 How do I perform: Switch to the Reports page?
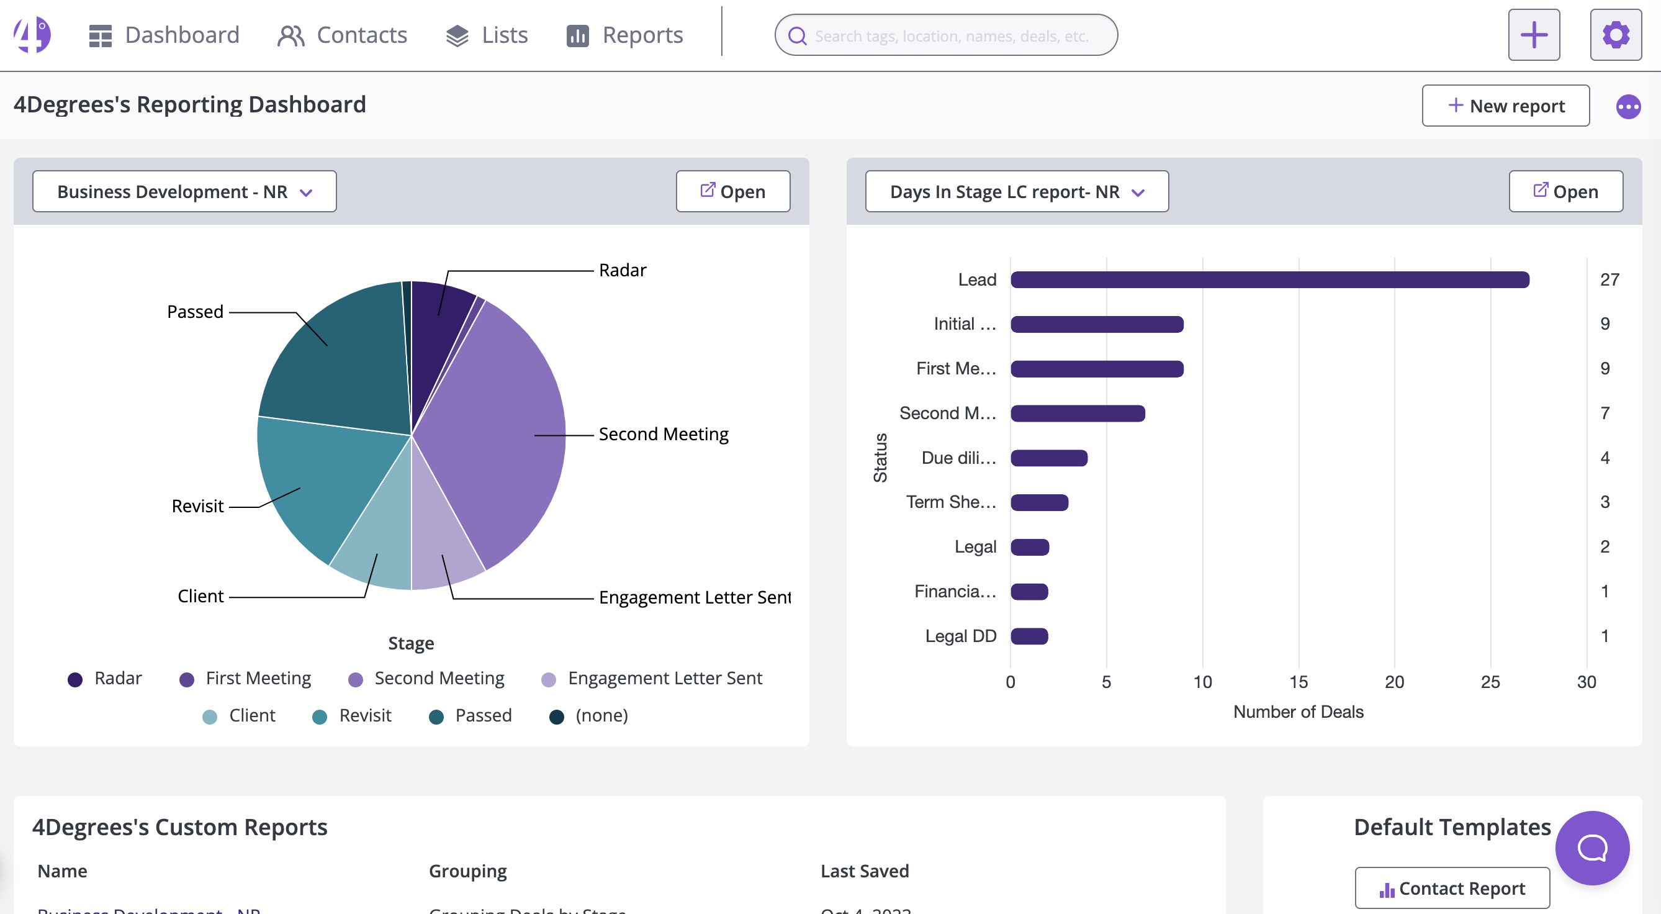tap(624, 35)
